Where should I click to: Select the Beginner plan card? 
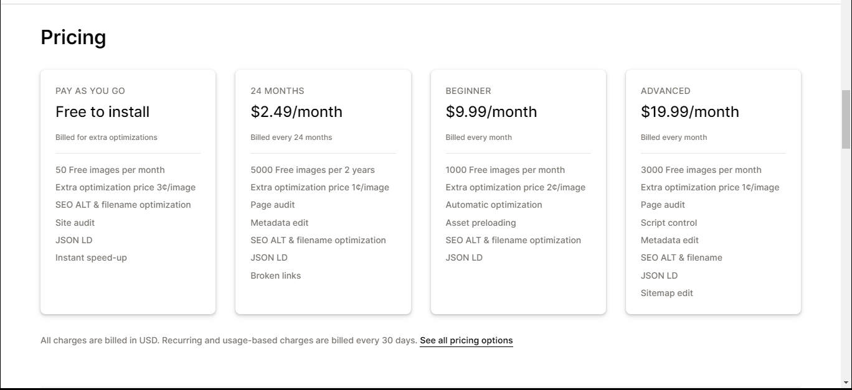pos(518,192)
